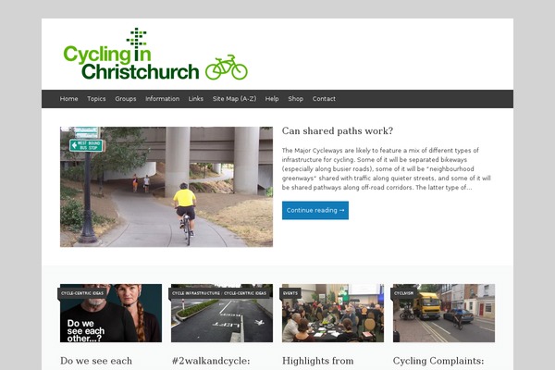
Task: Open the Topics menu
Action: (96, 99)
